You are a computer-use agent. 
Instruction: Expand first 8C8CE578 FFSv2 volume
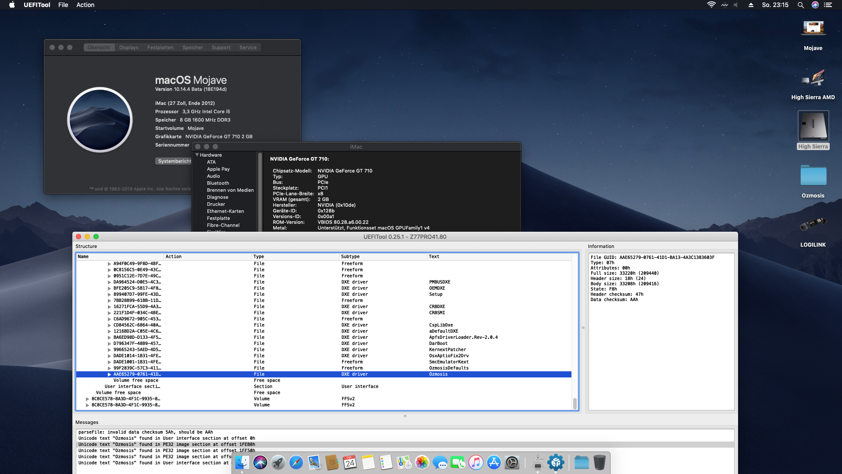[x=87, y=399]
